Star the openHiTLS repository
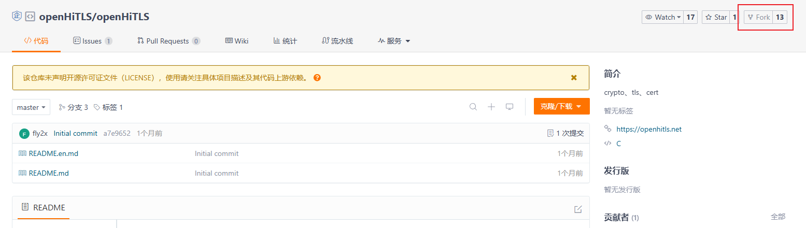Screen dimensions: 806x228 [x=716, y=17]
